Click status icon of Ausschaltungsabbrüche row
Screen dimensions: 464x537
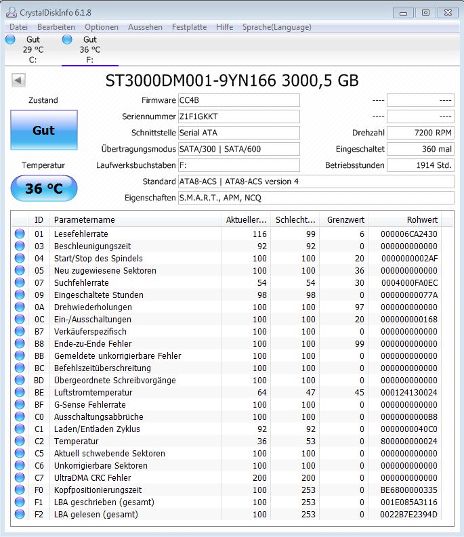pyautogui.click(x=20, y=416)
